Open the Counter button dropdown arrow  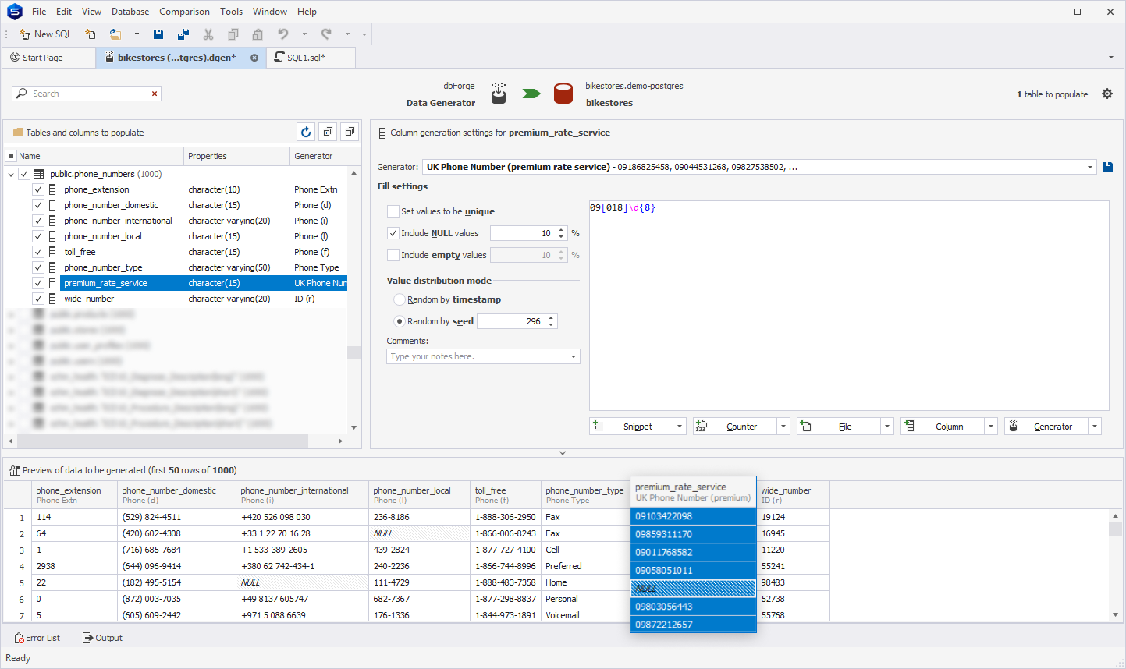point(783,427)
